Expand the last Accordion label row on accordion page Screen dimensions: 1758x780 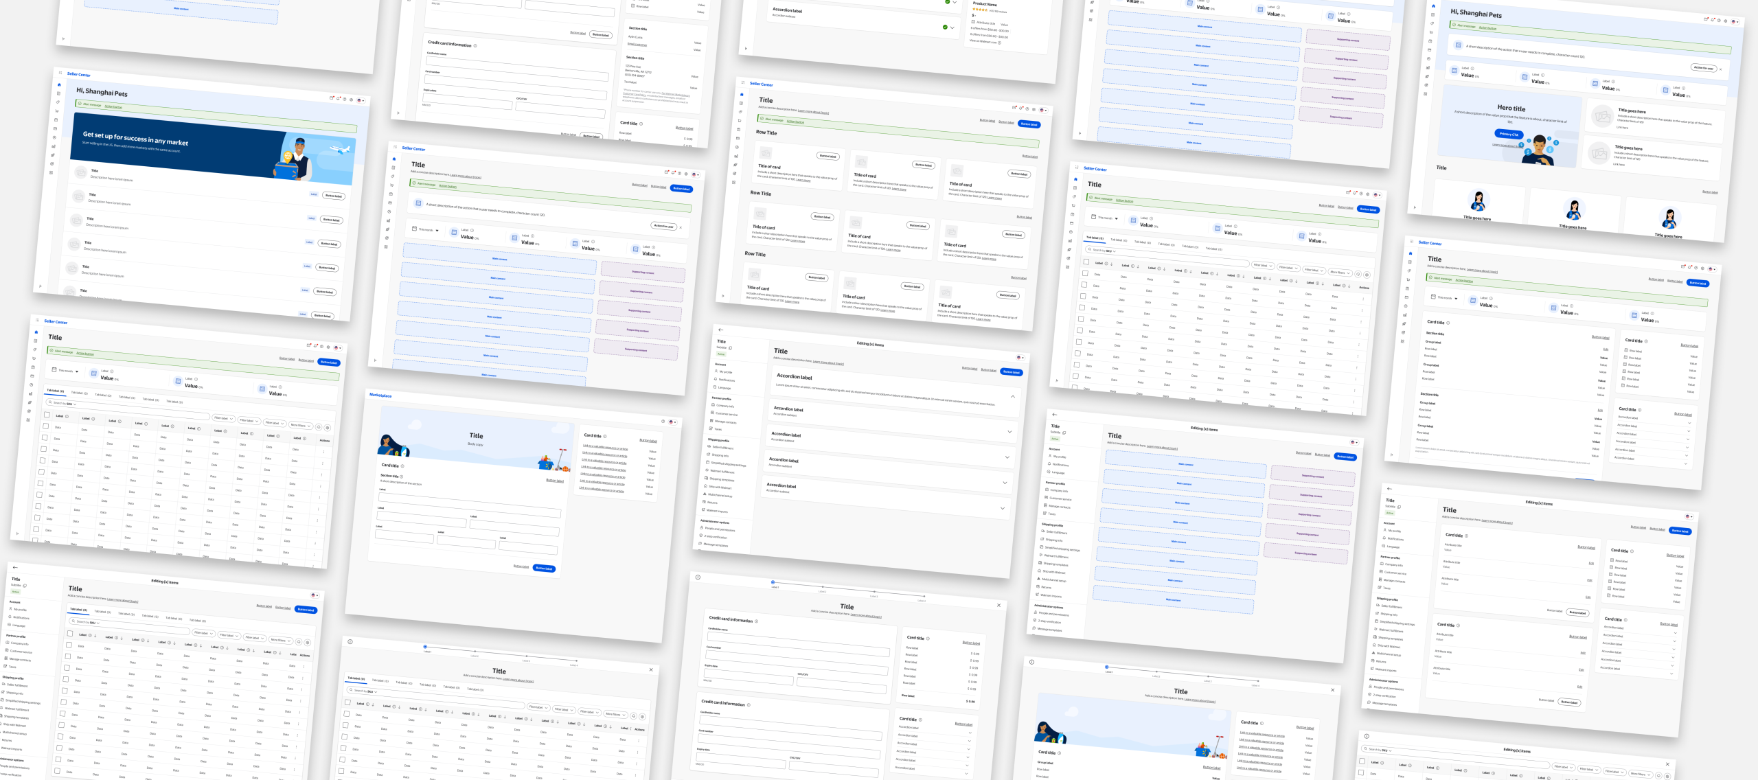(1002, 509)
